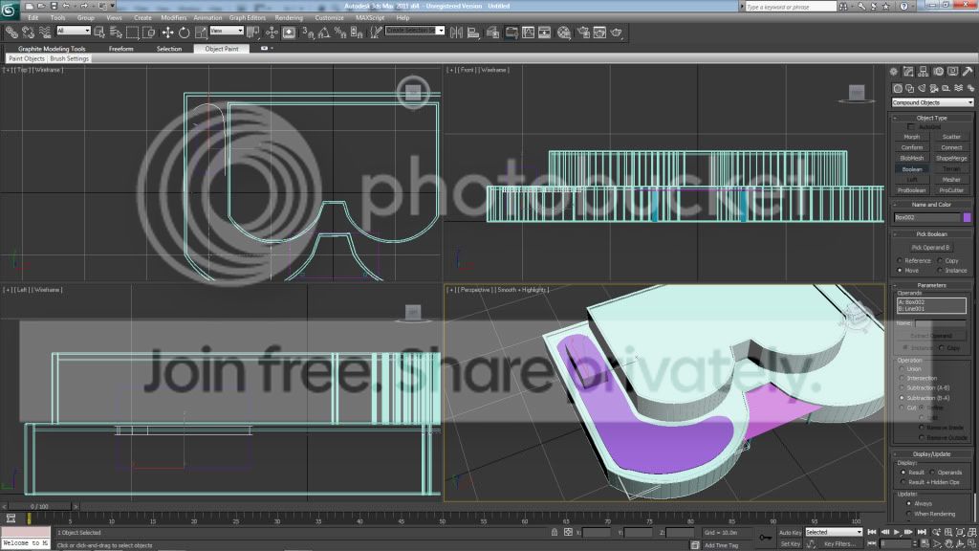
Task: Open the Hierarchy panel tab icon
Action: (x=924, y=72)
